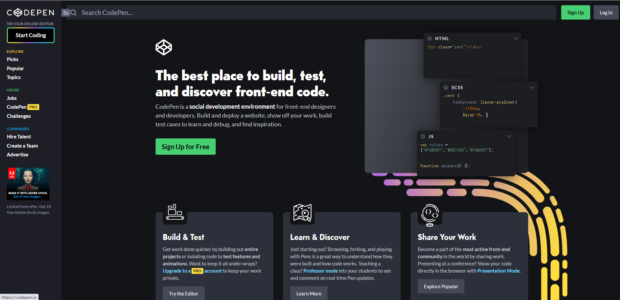
Task: Click the Build & Test blocks icon
Action: tap(175, 212)
